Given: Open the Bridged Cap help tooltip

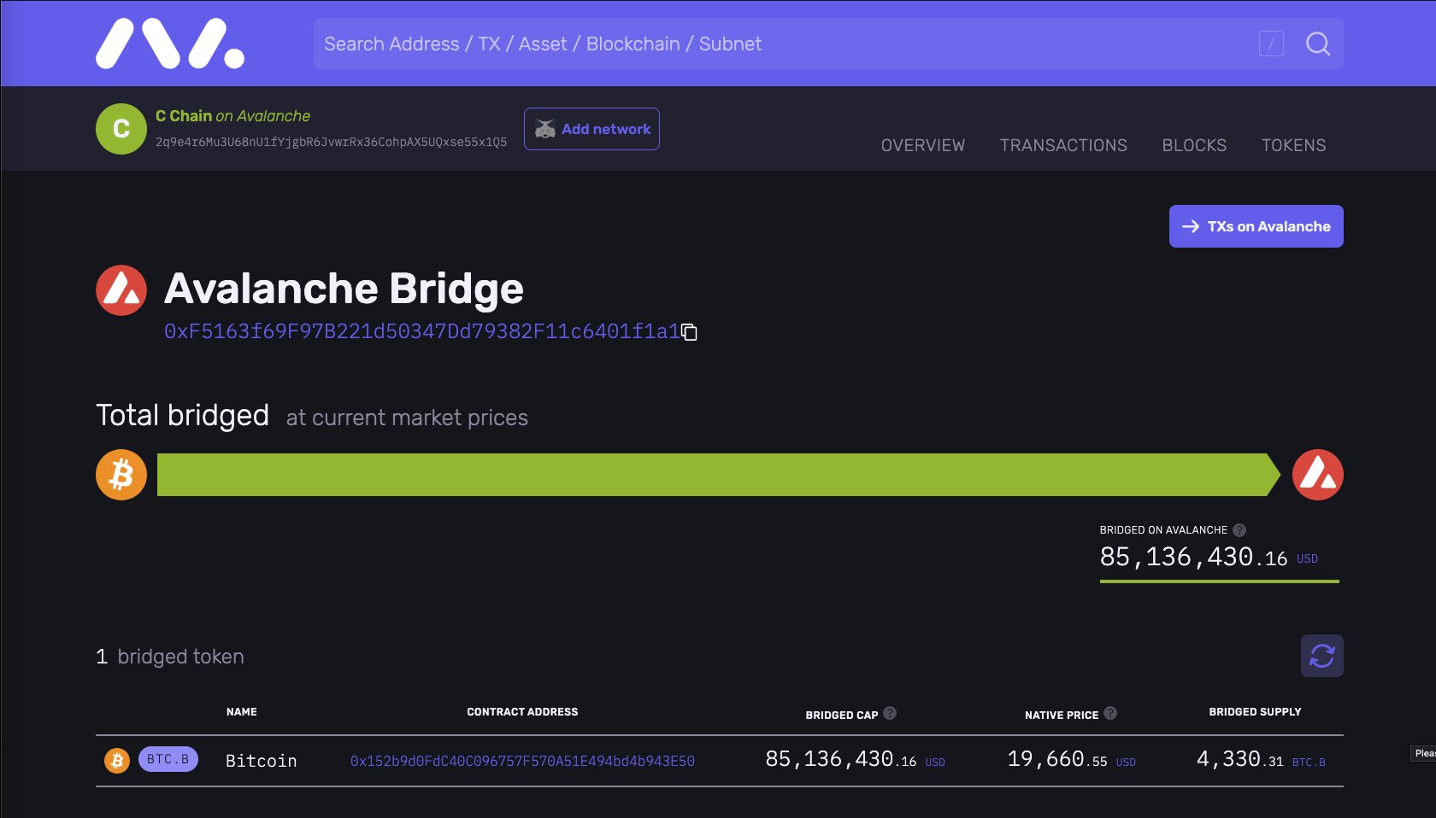Looking at the screenshot, I should (x=889, y=712).
